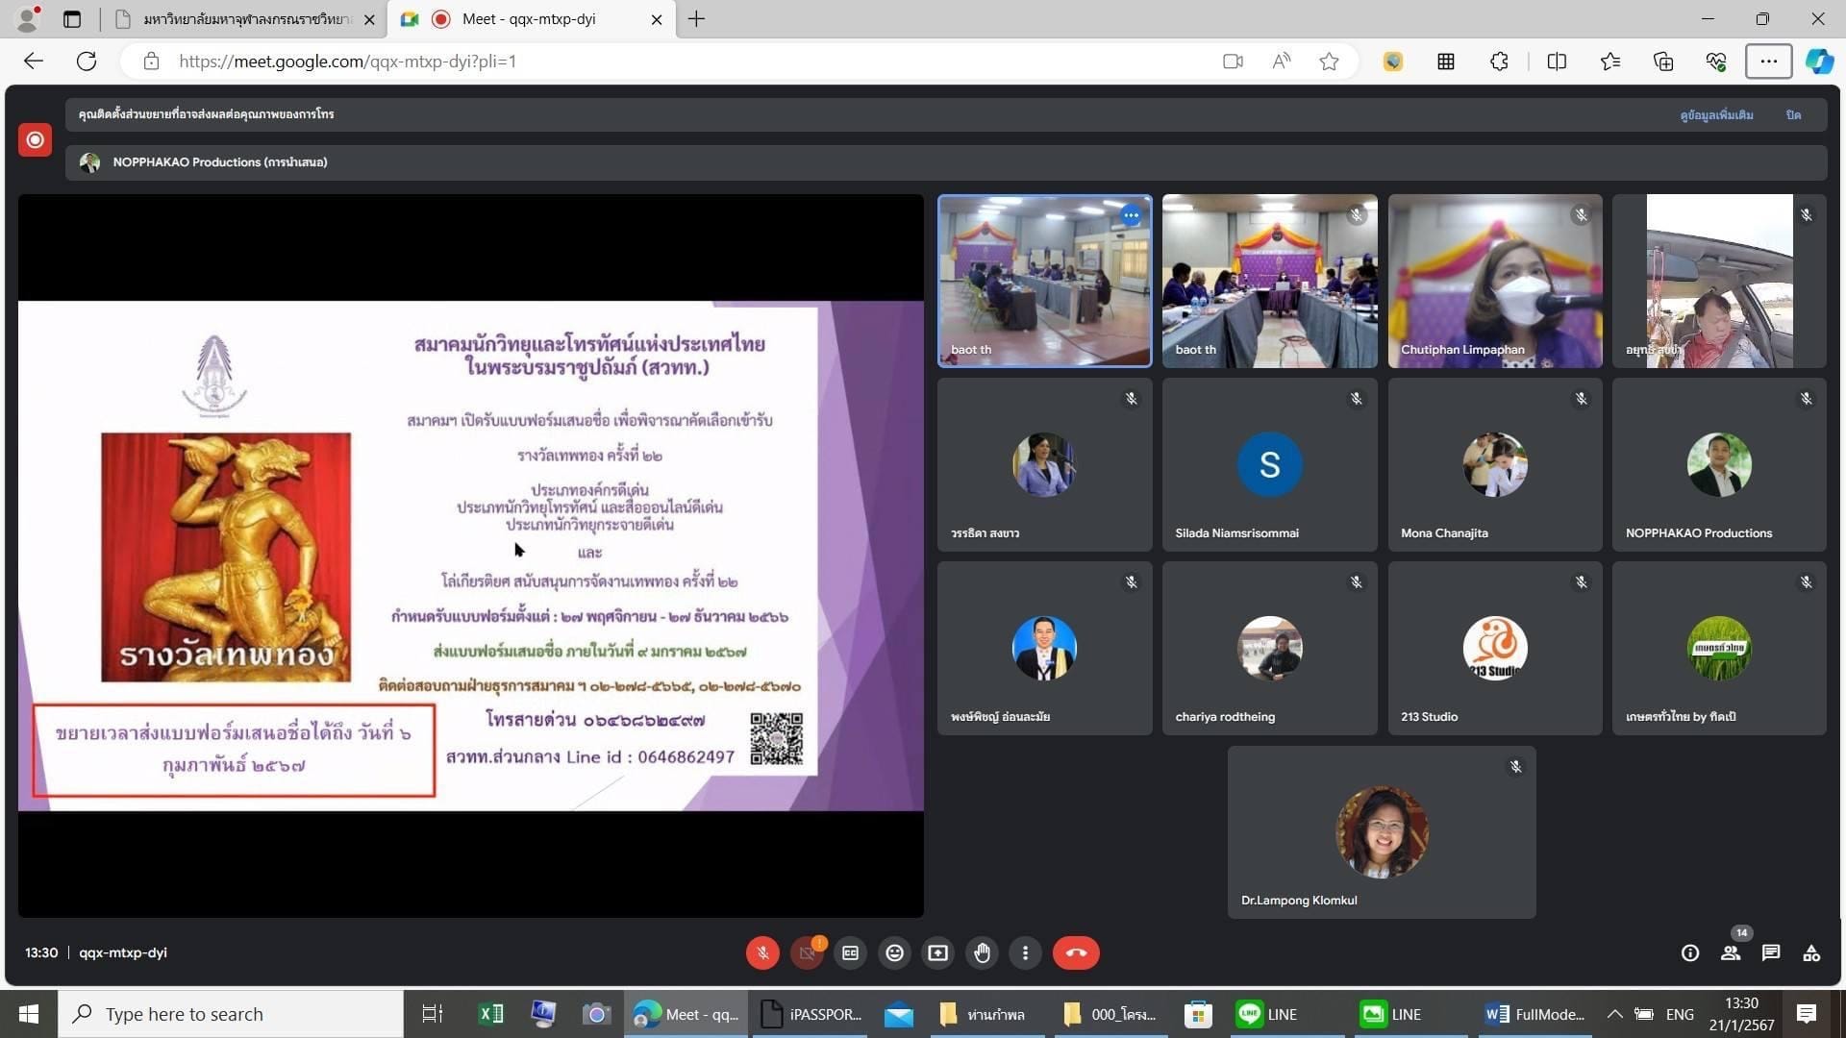Show hidden system tray icons

[1614, 1014]
